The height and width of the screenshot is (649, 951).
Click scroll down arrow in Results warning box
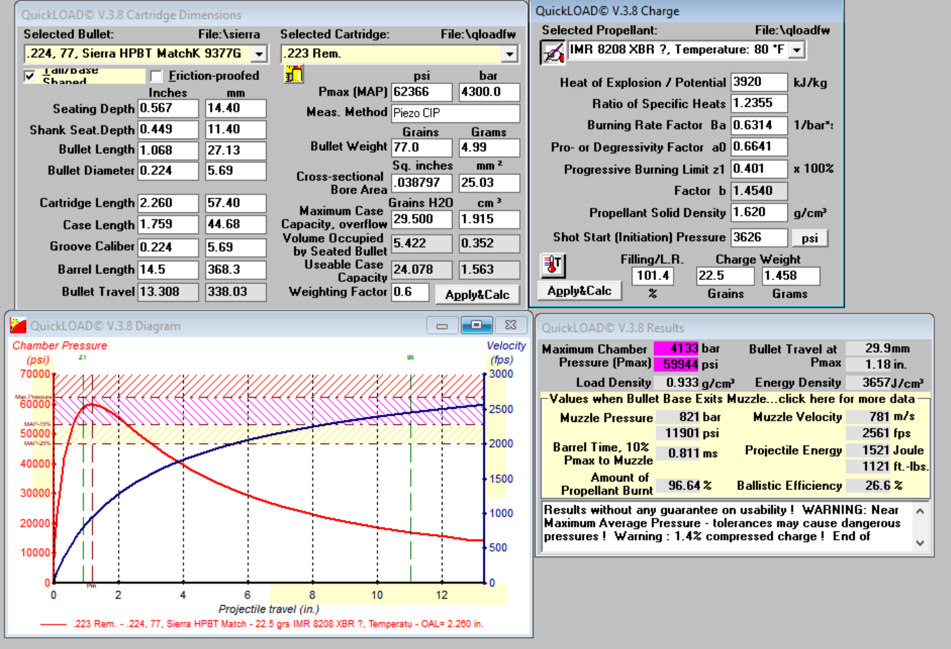(x=920, y=543)
